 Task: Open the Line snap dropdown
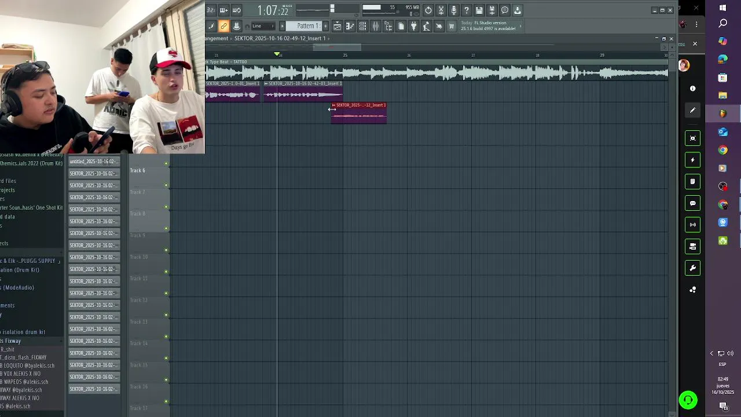coord(263,26)
